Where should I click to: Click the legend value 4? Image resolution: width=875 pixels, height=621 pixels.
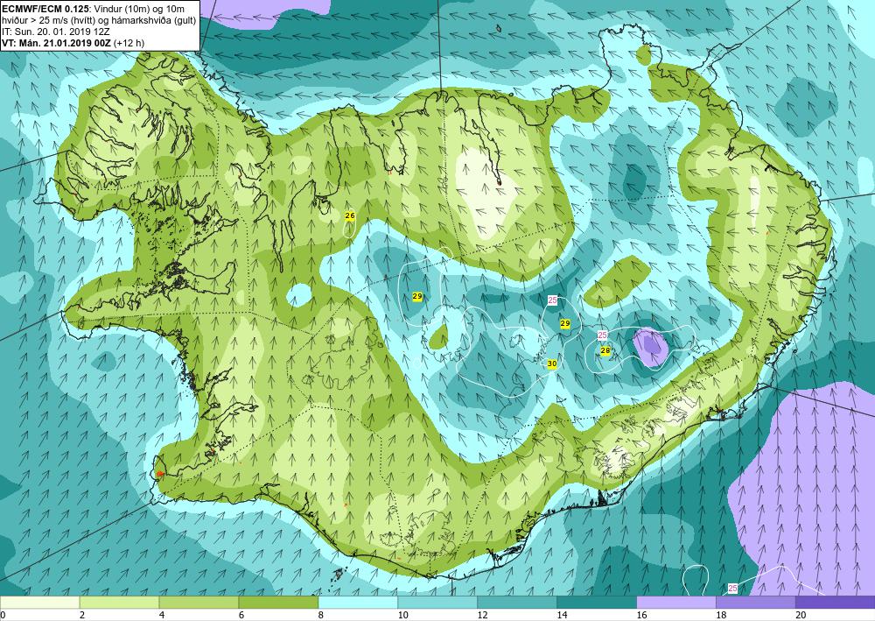(162, 616)
